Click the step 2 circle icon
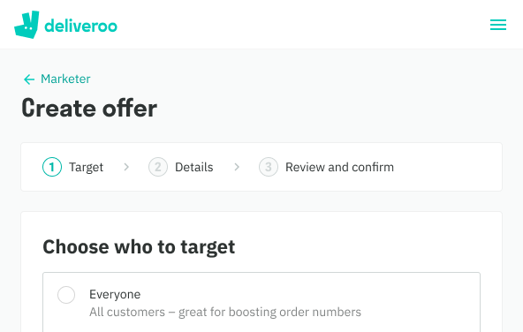This screenshot has width=523, height=332. [158, 167]
